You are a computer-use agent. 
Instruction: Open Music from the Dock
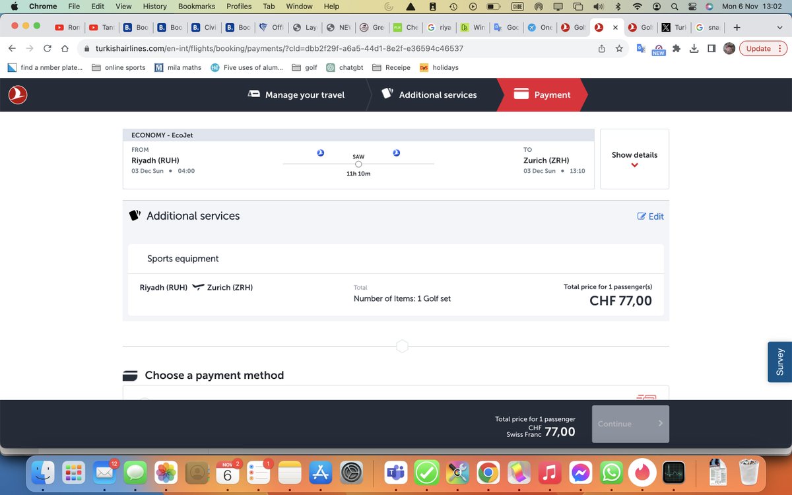550,473
